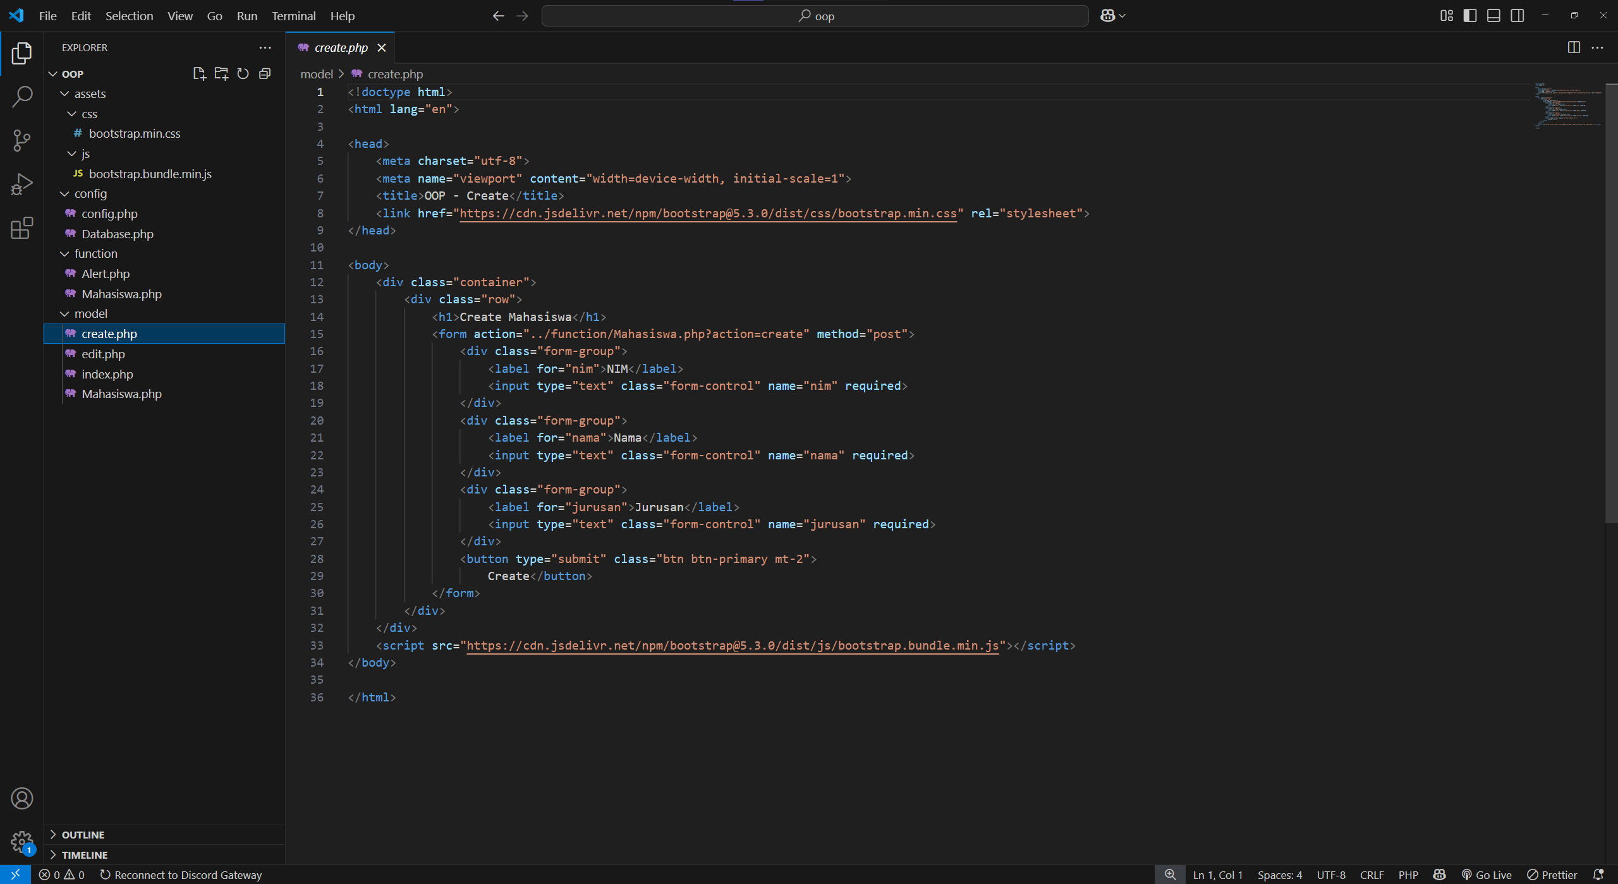Open the Search view in the activity bar

(x=21, y=96)
